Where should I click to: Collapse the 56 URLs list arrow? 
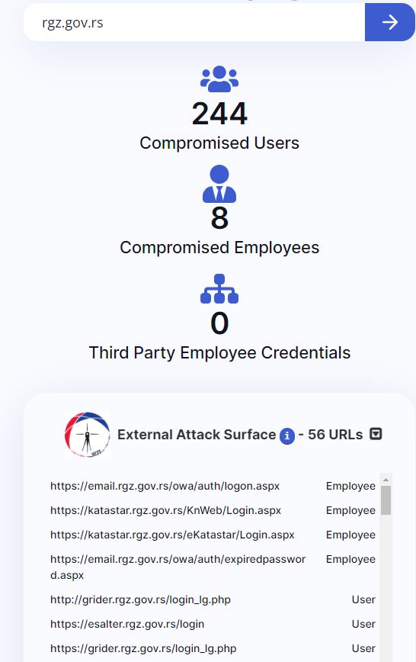pyautogui.click(x=376, y=434)
